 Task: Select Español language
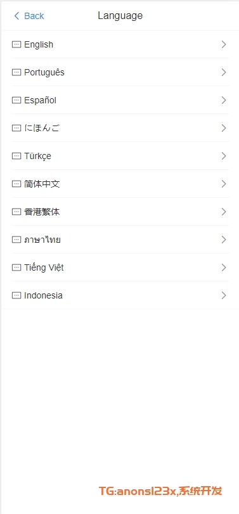pyautogui.click(x=120, y=100)
